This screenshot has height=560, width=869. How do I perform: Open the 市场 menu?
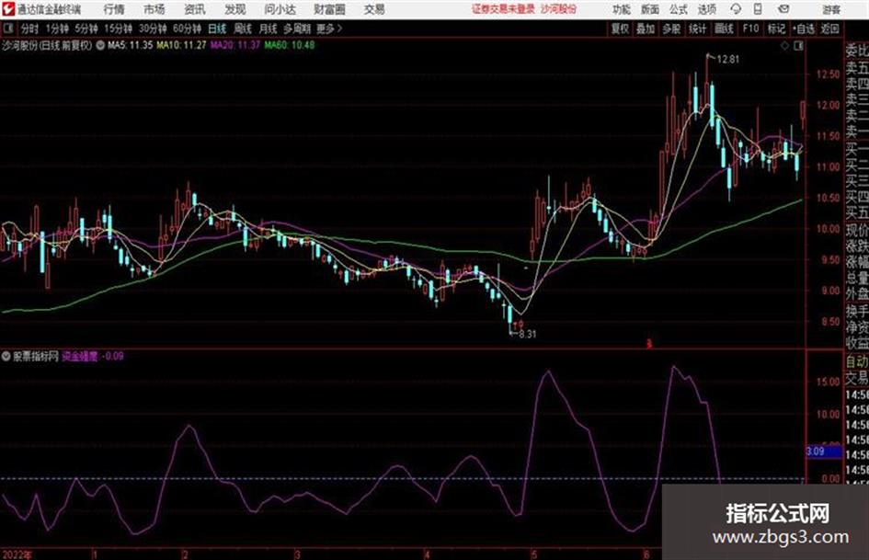[x=154, y=9]
